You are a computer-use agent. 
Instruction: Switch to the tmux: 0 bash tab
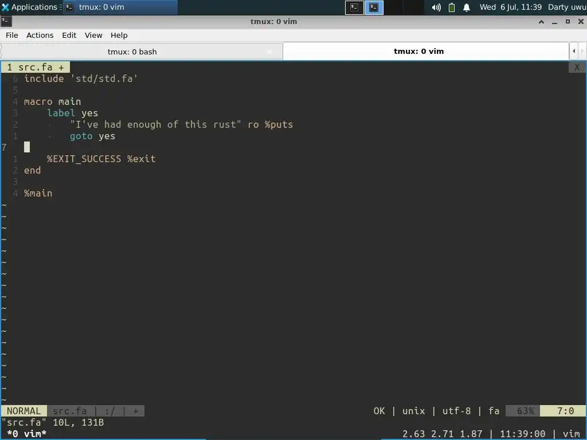click(x=132, y=52)
